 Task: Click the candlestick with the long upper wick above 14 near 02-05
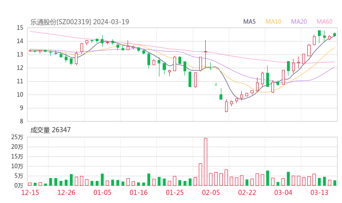206,54
